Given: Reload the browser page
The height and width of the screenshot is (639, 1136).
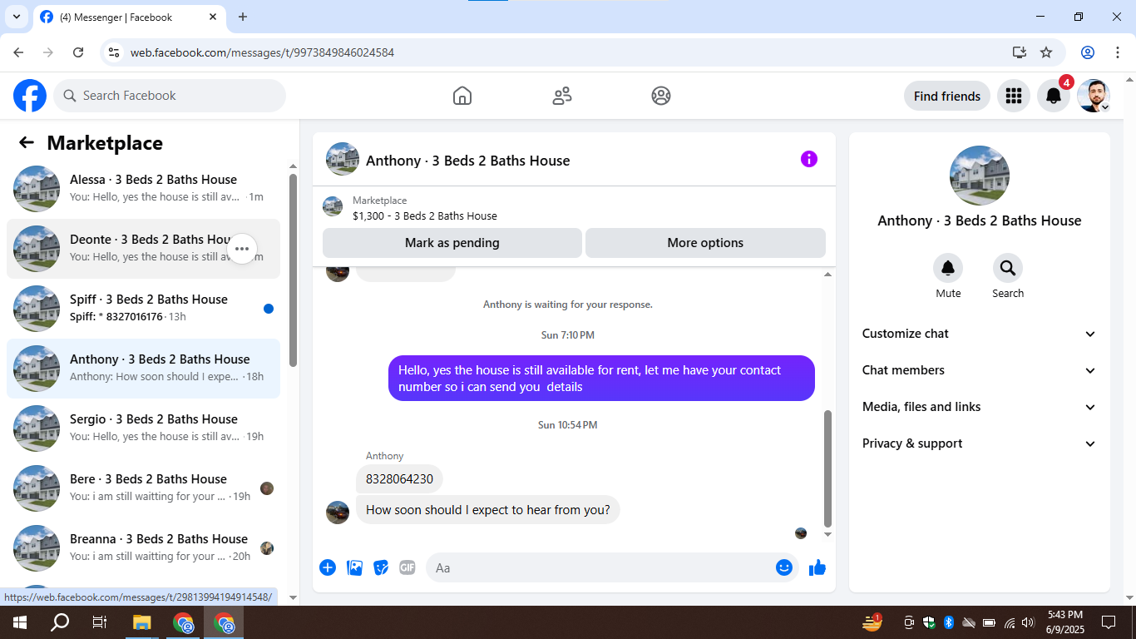Looking at the screenshot, I should 78,52.
